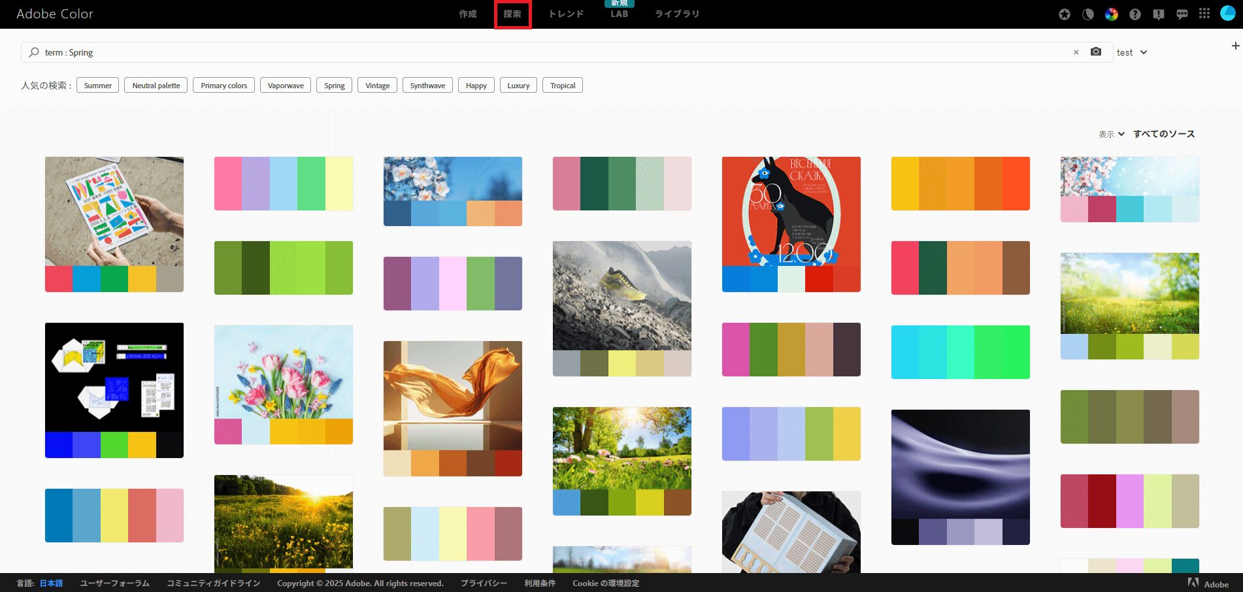The width and height of the screenshot is (1243, 592).
Task: Open the color wheel icon in the header
Action: coord(1112,14)
